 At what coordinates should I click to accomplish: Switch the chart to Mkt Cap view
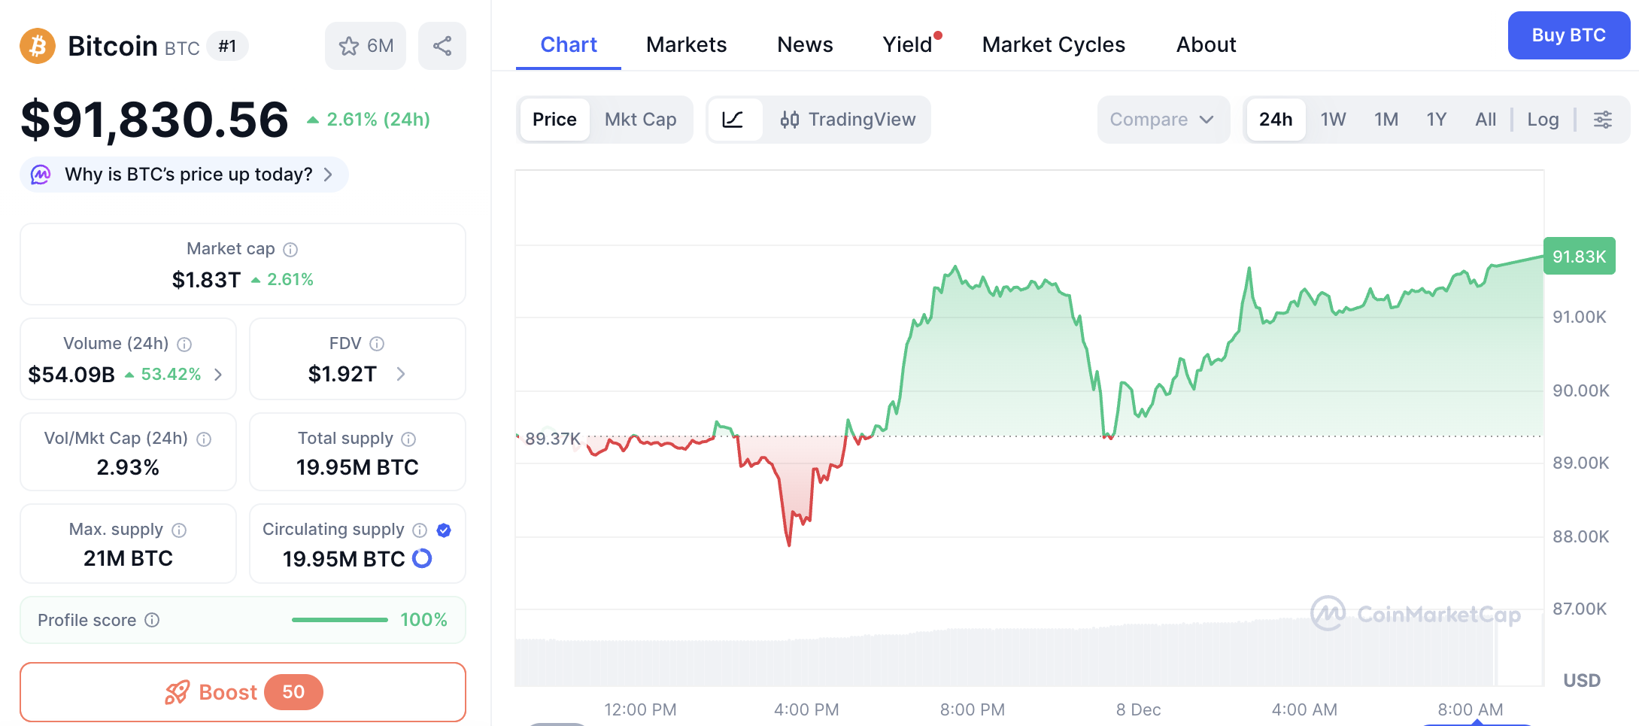[x=640, y=119]
